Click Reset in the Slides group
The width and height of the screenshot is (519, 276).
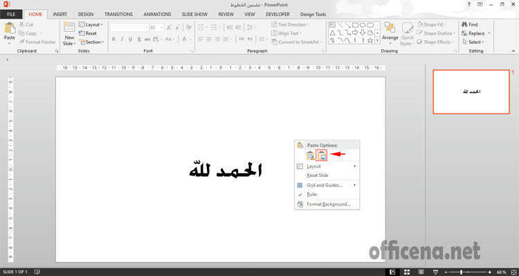point(88,33)
